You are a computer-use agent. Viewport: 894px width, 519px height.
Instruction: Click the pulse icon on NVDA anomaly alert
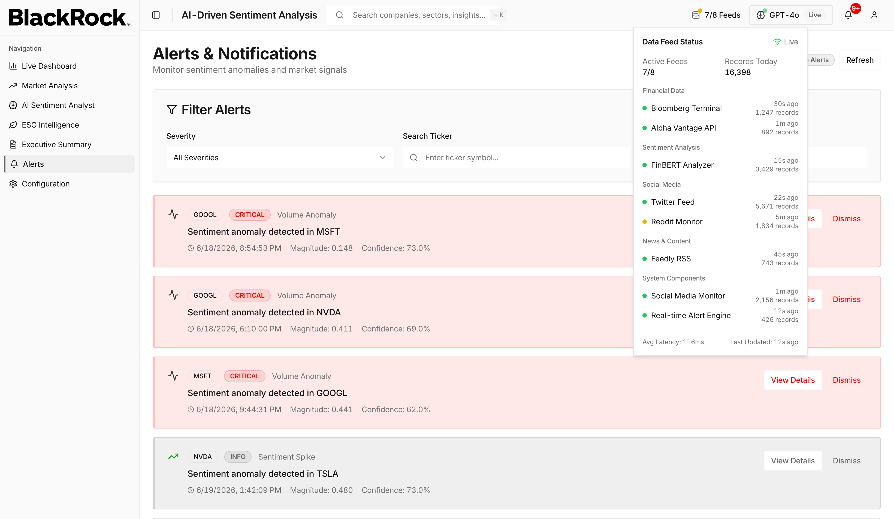tap(173, 295)
